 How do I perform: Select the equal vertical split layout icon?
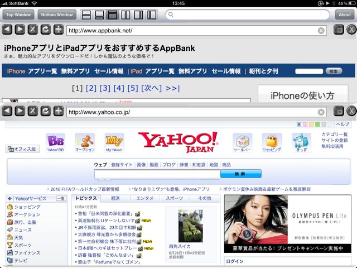point(126,15)
